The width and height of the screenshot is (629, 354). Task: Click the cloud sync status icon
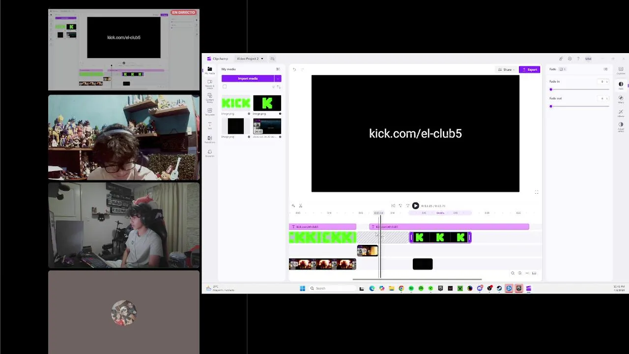tap(272, 59)
